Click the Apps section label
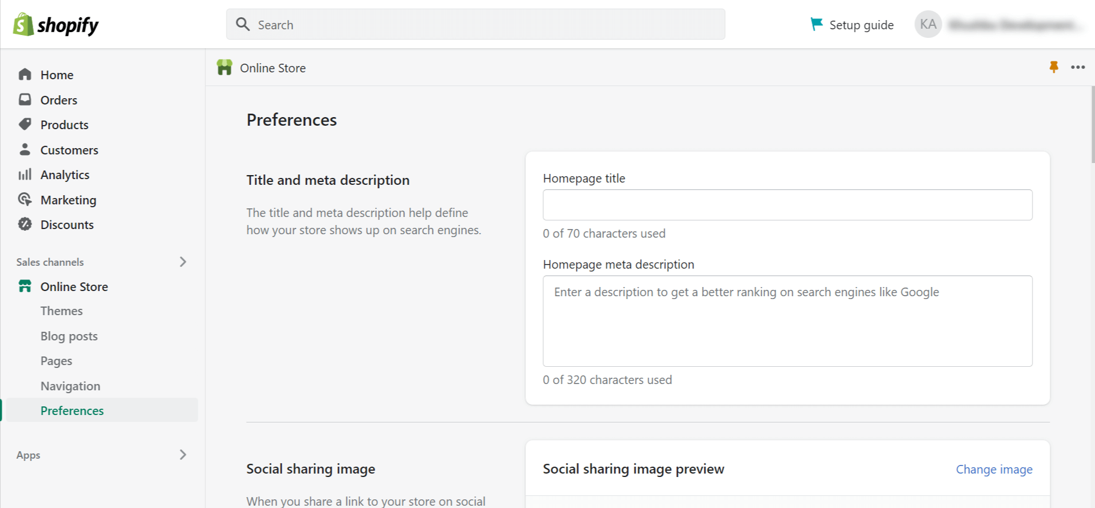The width and height of the screenshot is (1095, 508). 28,455
